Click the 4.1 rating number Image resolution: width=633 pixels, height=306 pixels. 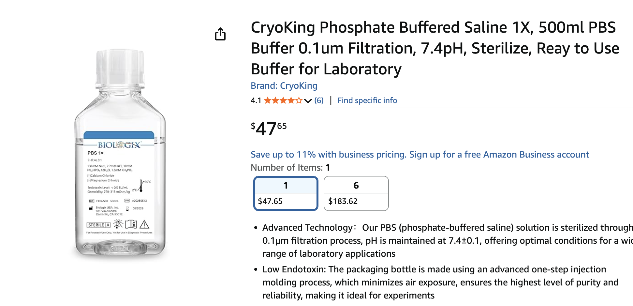pyautogui.click(x=256, y=100)
